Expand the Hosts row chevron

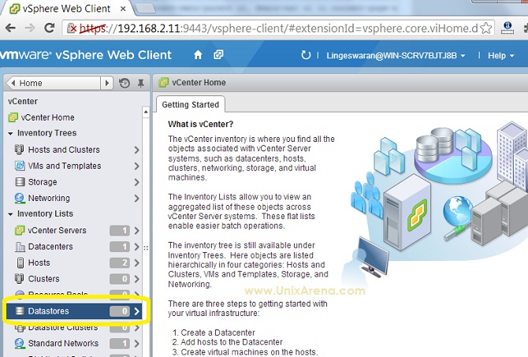pyautogui.click(x=136, y=263)
